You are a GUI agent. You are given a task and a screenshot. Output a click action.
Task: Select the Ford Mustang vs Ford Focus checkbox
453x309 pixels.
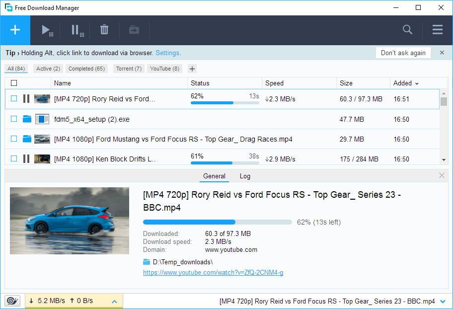14,139
